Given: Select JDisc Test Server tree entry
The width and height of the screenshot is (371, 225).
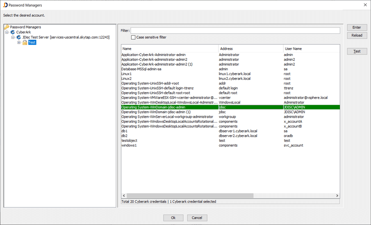Looking at the screenshot, I should 66,37.
